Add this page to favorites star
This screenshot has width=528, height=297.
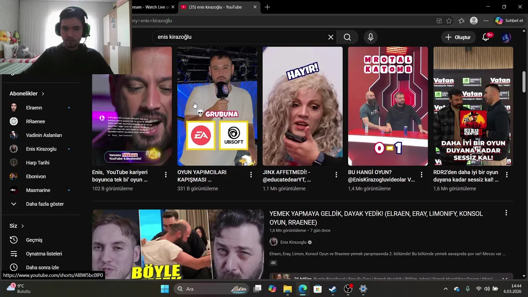[449, 21]
